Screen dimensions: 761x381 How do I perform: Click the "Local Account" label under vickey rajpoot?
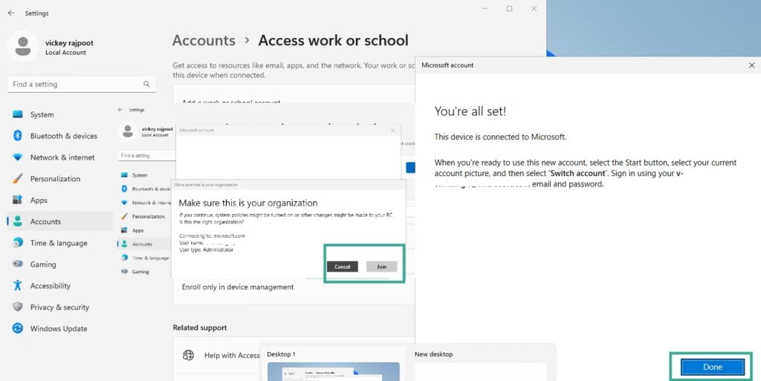point(65,52)
